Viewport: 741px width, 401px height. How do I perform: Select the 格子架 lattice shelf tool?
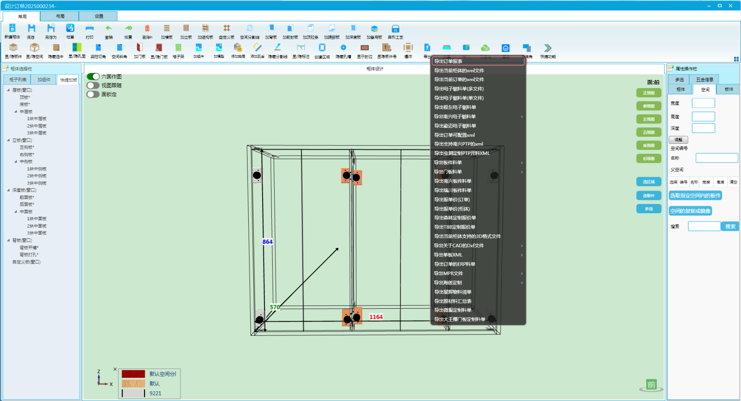pyautogui.click(x=178, y=48)
